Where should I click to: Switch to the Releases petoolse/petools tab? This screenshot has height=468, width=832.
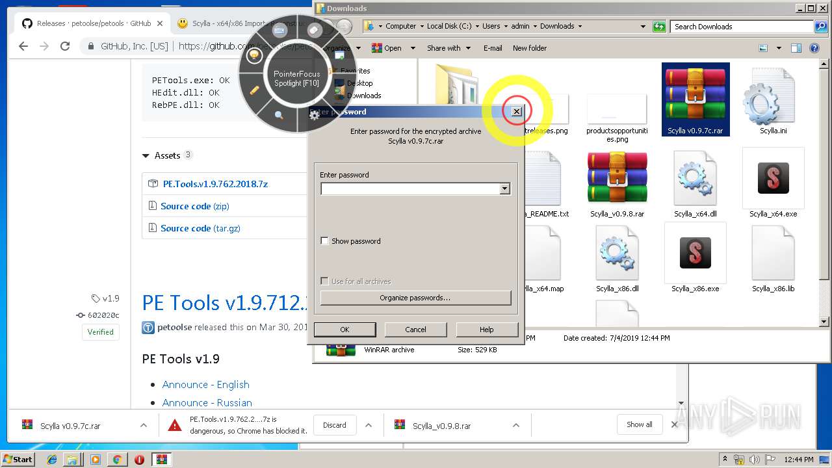tap(92, 23)
